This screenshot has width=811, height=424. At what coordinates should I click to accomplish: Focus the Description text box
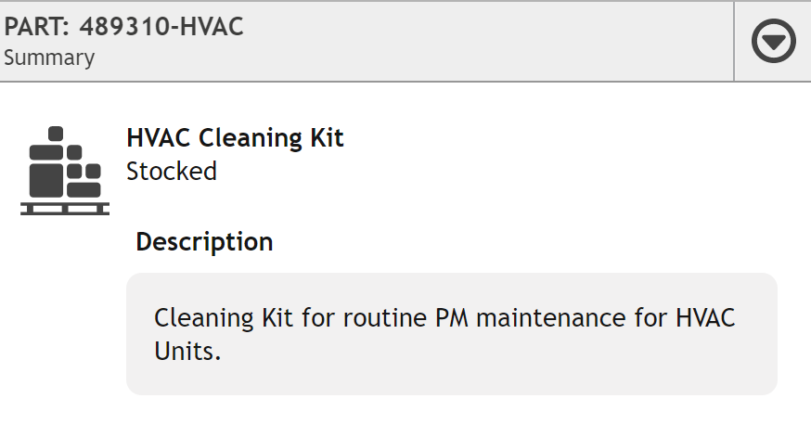pos(452,334)
